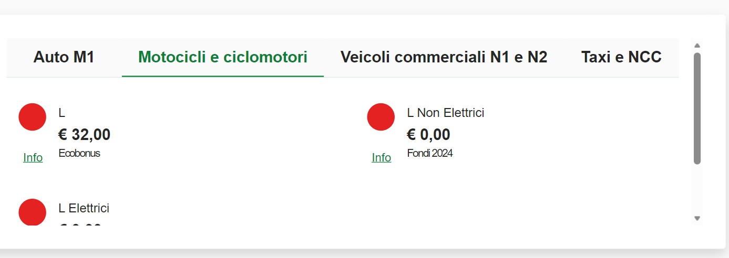Click the L category heading above € 32,00
This screenshot has width=729, height=258.
(x=62, y=113)
